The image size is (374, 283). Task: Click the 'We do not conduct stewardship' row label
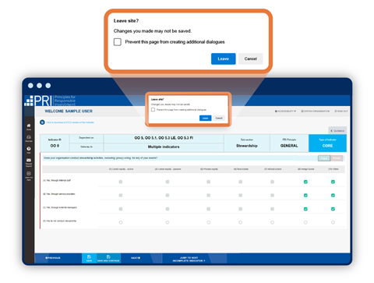click(x=59, y=221)
